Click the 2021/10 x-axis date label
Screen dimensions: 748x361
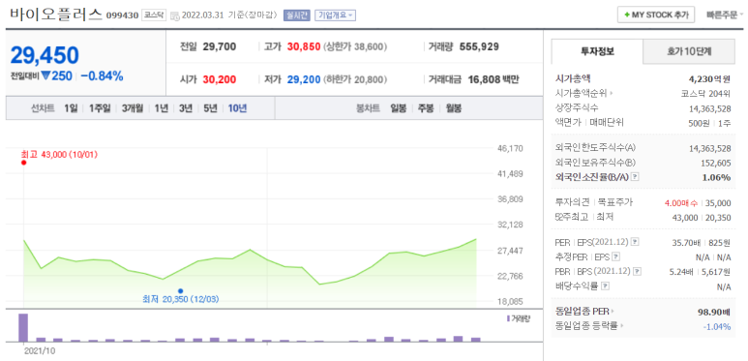[40, 350]
